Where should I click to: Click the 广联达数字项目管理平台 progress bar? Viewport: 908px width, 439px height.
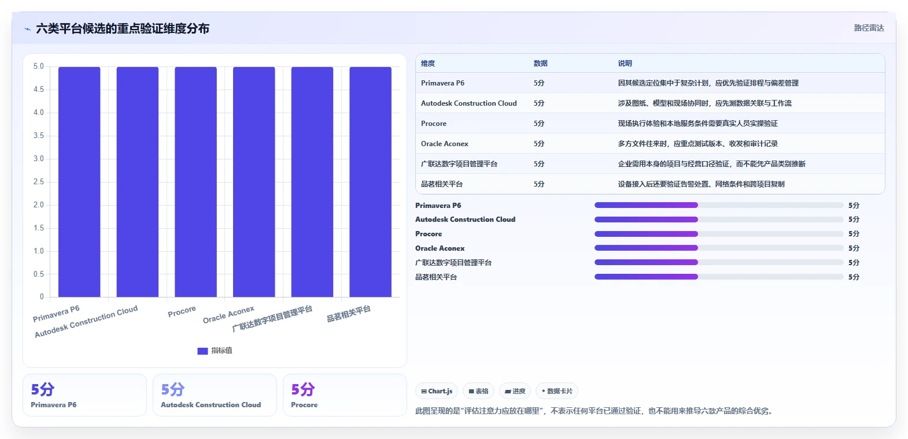click(719, 262)
